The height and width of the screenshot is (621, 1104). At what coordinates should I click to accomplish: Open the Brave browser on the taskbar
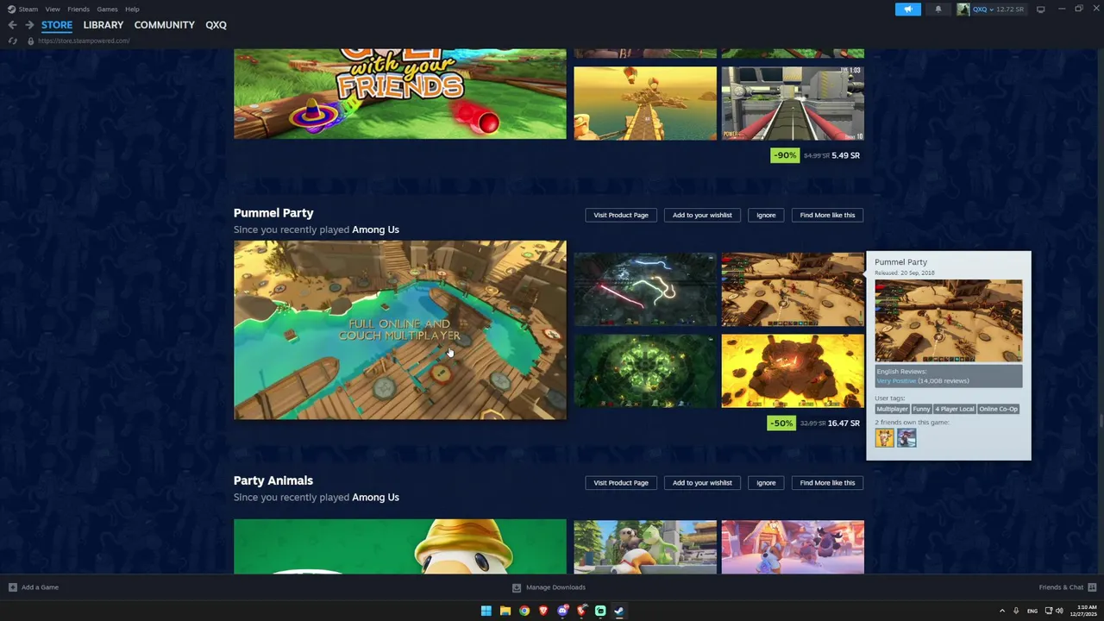[543, 611]
